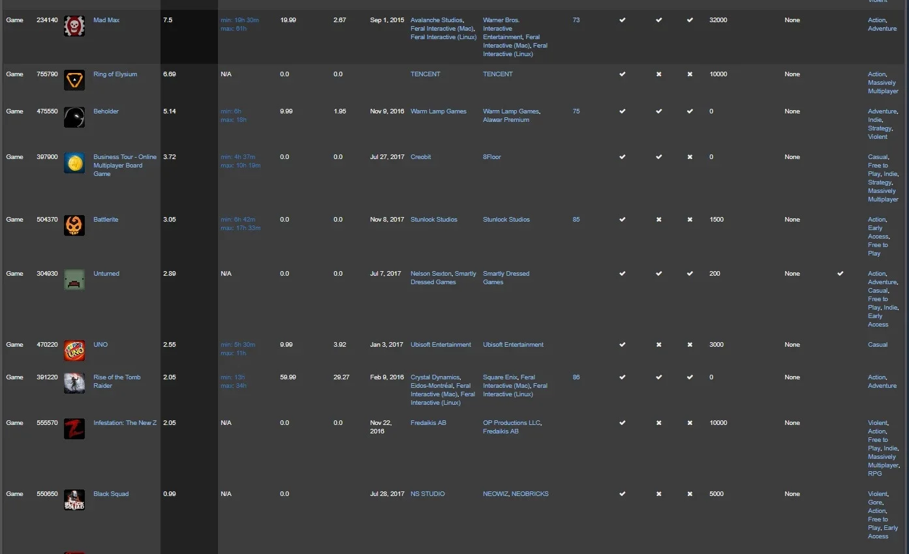909x554 pixels.
Task: Click the Stunlock Studios developer link
Action: [434, 220]
